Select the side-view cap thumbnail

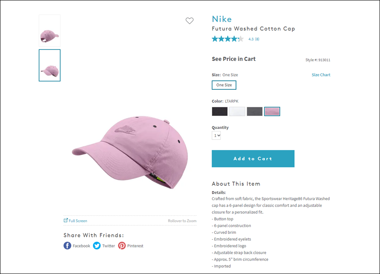point(50,65)
